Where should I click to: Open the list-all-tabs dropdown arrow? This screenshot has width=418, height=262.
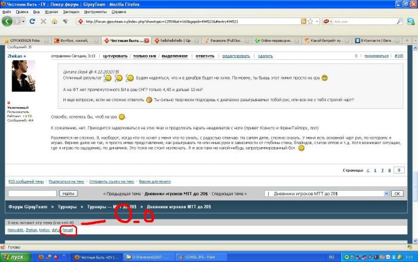415,41
